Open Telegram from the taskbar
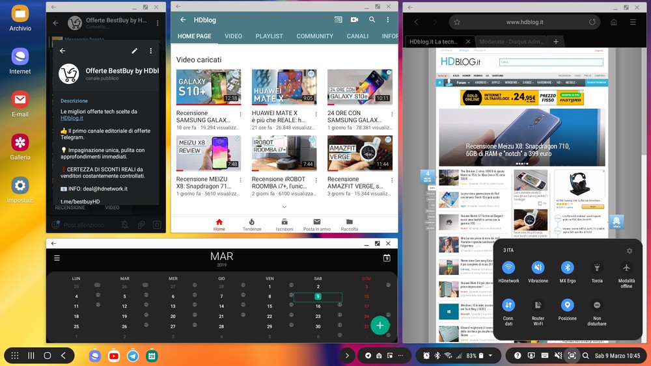This screenshot has width=651, height=366. coord(133,356)
